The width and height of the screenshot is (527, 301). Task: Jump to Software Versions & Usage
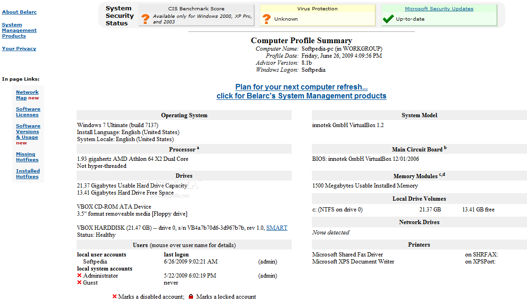(28, 132)
